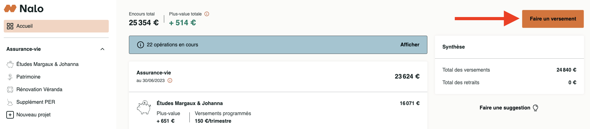Collapse the Assurance-vie sidebar section

tap(102, 49)
